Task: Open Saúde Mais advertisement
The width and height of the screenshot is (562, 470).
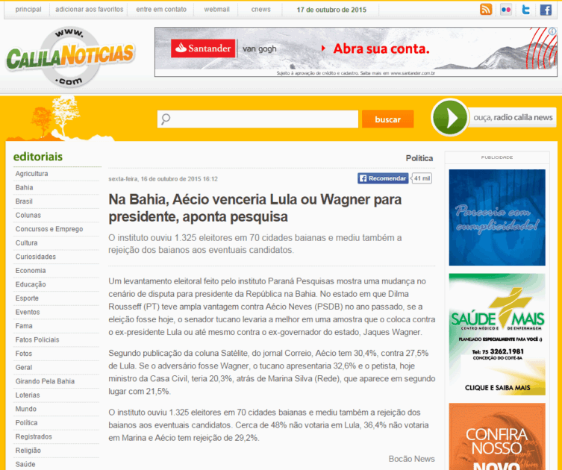Action: [496, 334]
